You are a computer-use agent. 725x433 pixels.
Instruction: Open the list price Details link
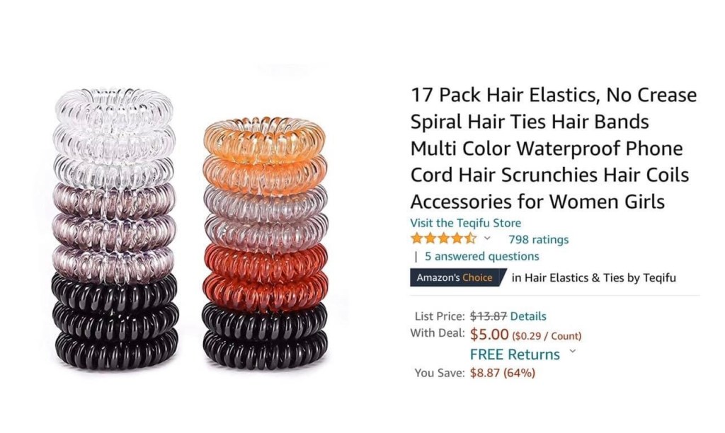pos(528,316)
